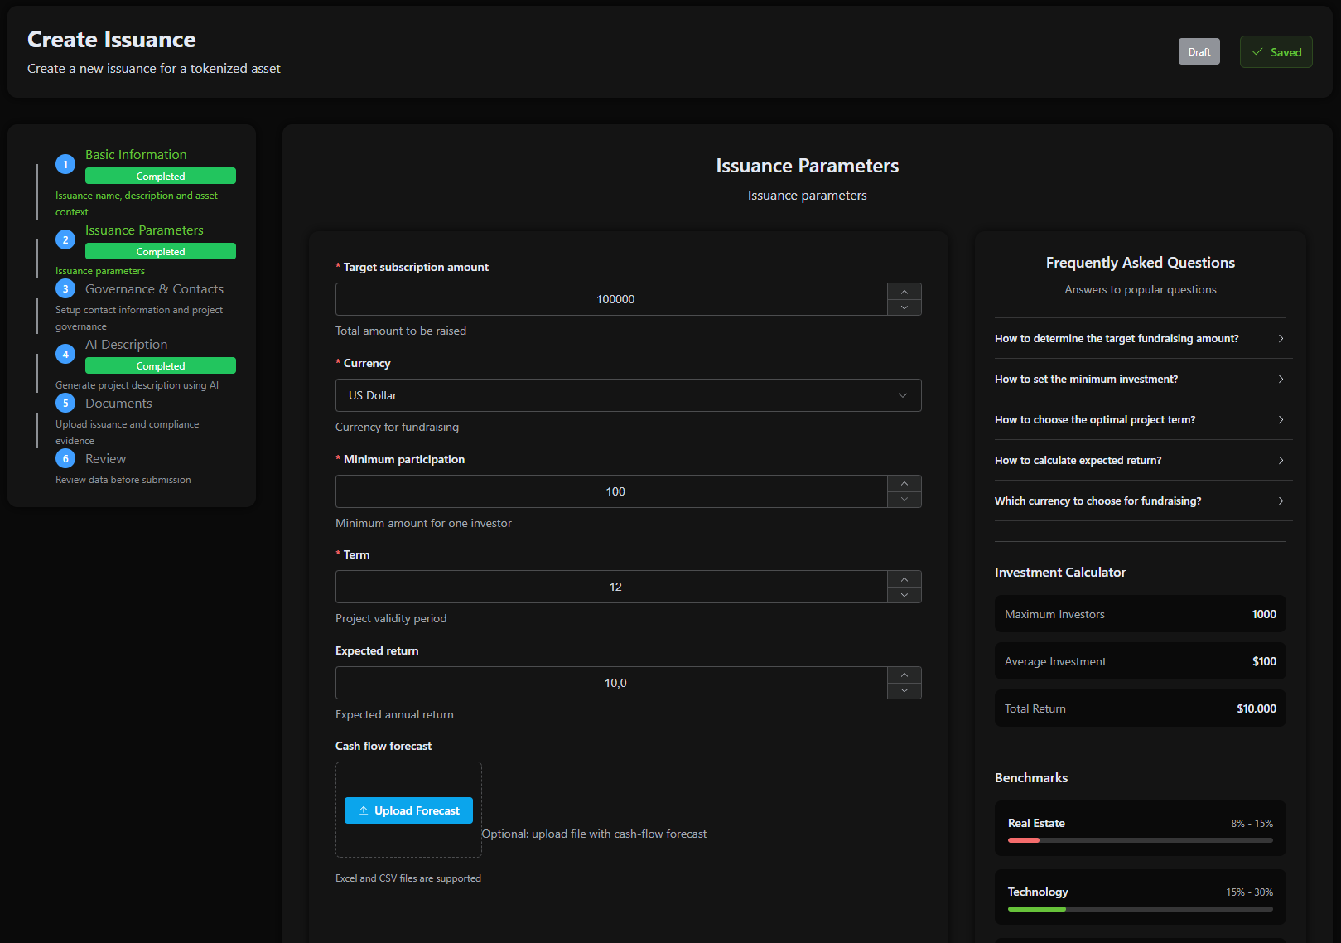This screenshot has width=1341, height=943.
Task: Click the Target subscription amount field
Action: 611,299
